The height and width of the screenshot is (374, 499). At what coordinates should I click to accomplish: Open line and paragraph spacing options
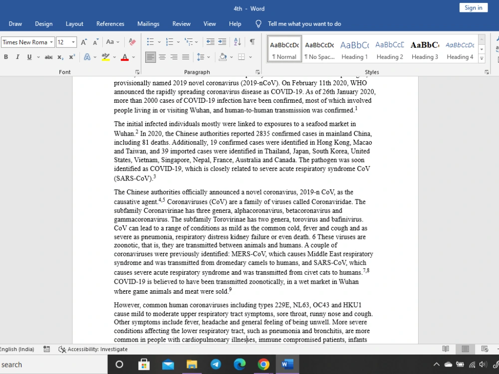(201, 57)
